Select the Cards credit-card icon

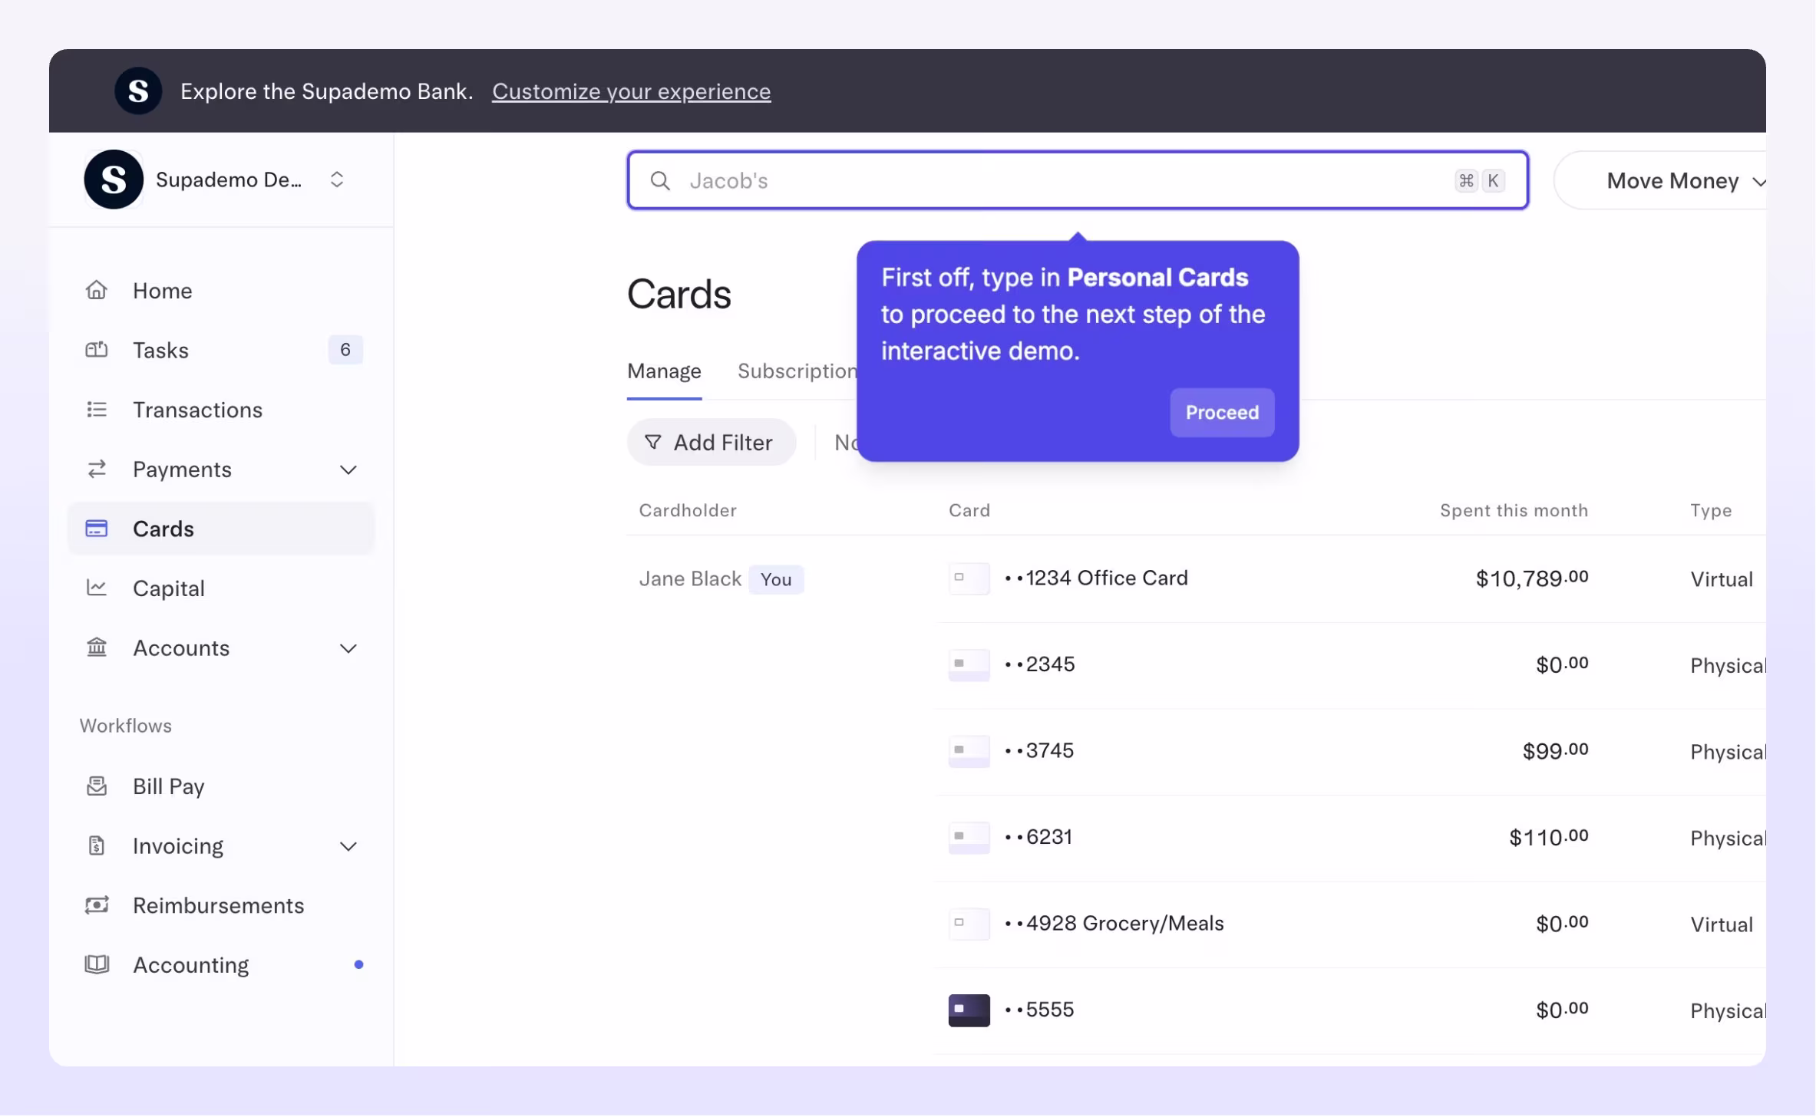click(x=97, y=529)
